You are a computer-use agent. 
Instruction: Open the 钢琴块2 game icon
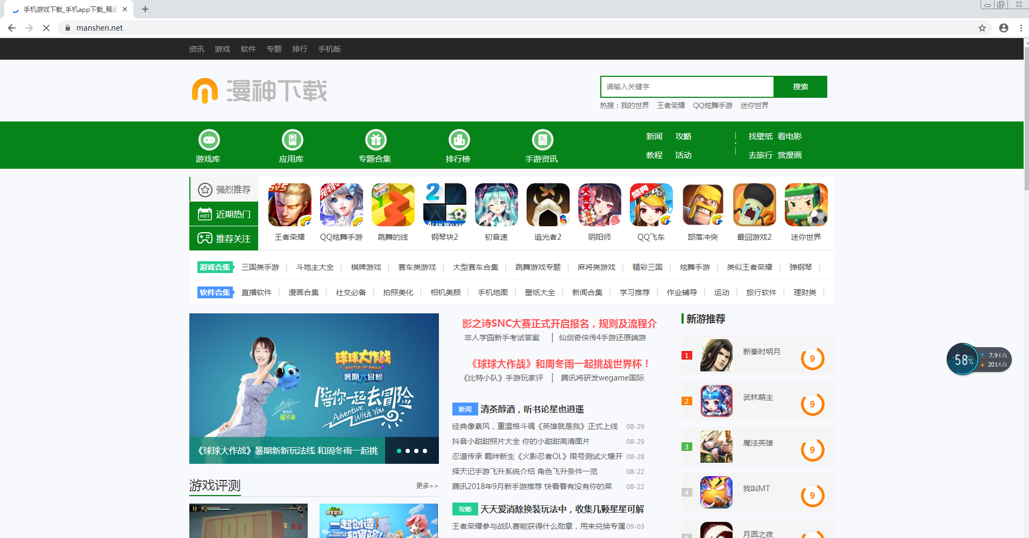coord(445,205)
